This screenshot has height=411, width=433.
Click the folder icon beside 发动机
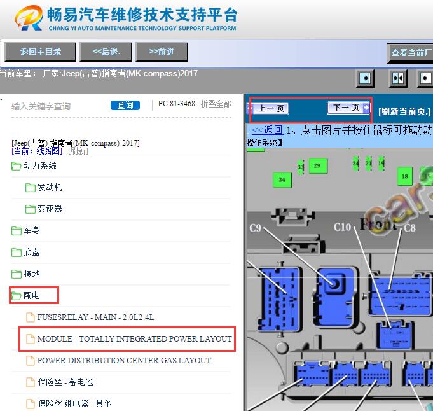coord(30,188)
